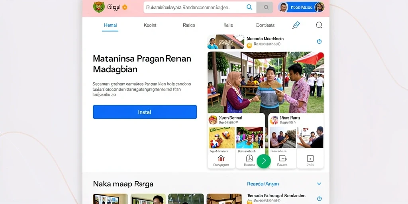Click the Matanınsa Pragan Renan Madagbian heading

point(142,64)
